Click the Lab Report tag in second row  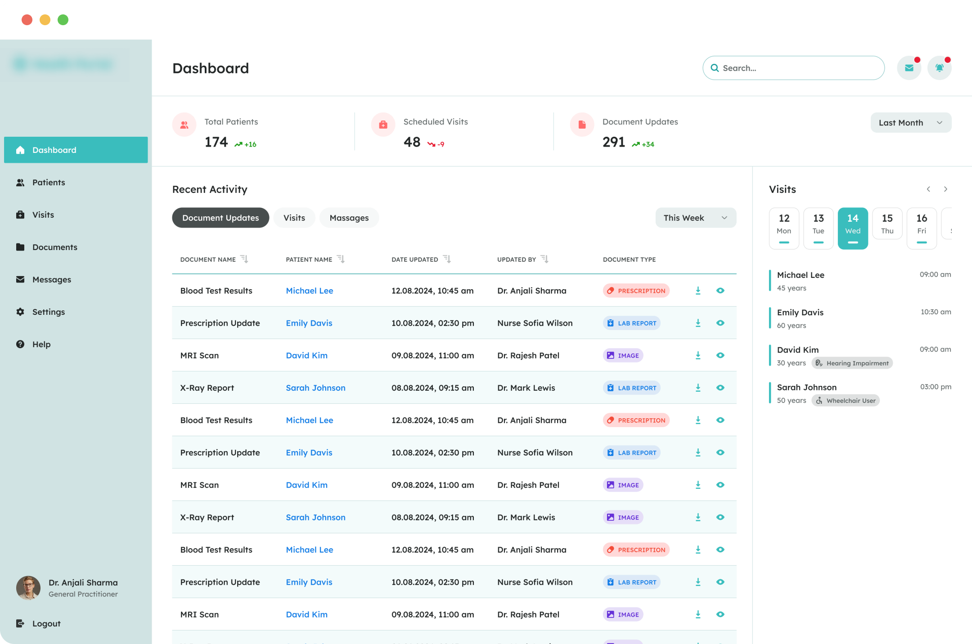point(632,323)
